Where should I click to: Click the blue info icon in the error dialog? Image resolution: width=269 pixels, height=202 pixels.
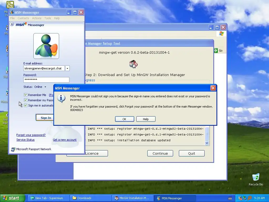(x=61, y=99)
